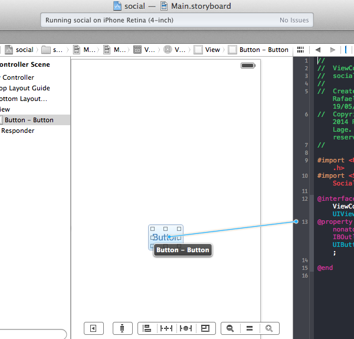Select the first M… storyboard file breadcrumb
The height and width of the screenshot is (339, 354).
84,50
